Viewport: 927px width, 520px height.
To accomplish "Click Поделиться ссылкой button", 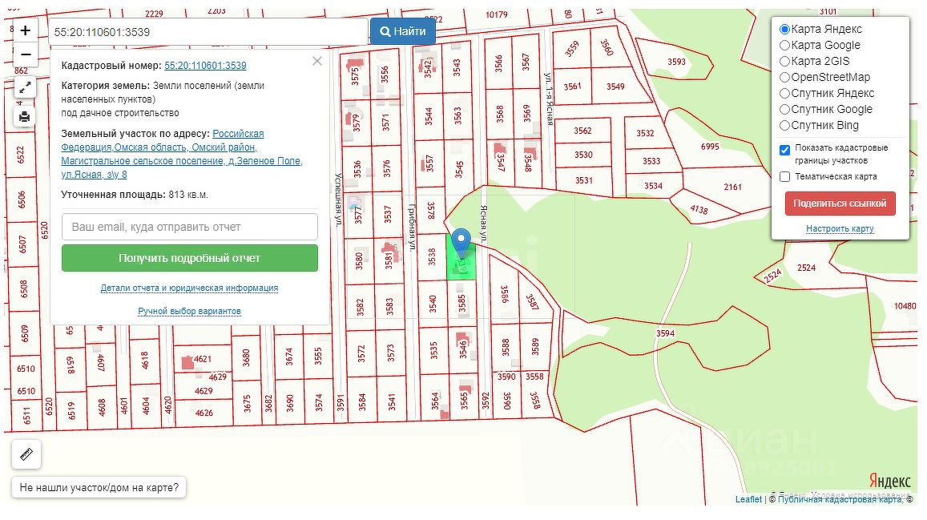I will tap(840, 204).
